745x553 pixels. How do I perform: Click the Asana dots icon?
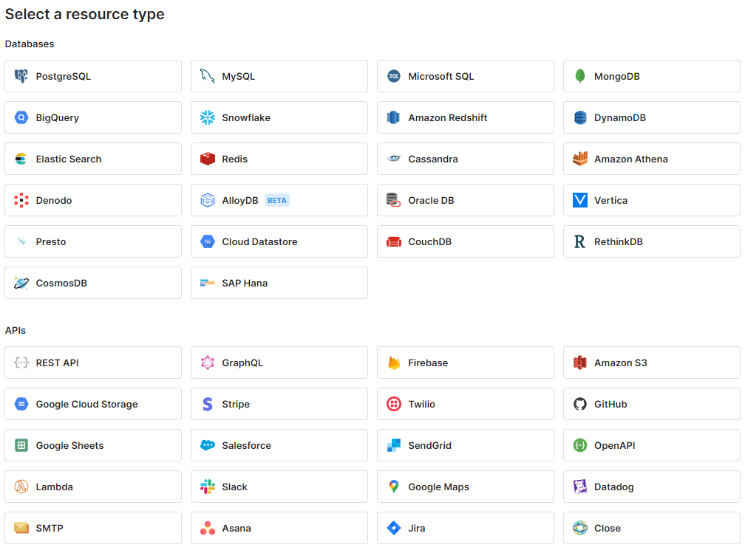(207, 527)
